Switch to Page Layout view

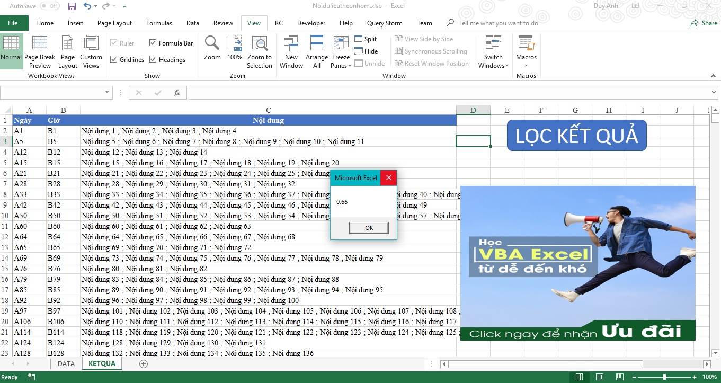[68, 51]
